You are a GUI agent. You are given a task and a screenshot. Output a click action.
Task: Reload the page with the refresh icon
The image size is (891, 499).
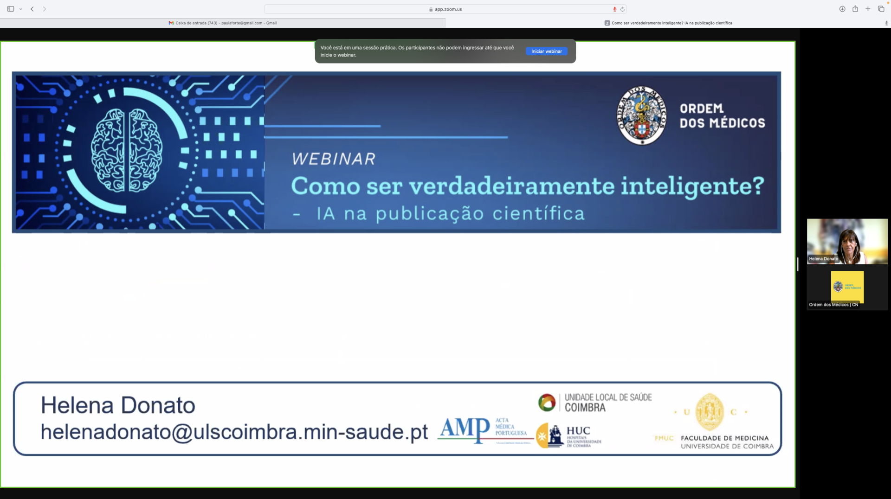point(622,9)
